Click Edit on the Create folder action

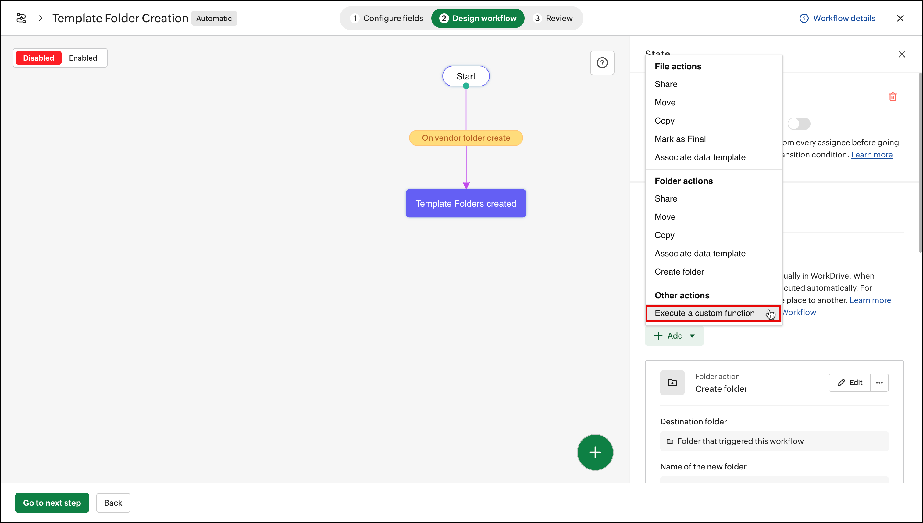tap(849, 383)
